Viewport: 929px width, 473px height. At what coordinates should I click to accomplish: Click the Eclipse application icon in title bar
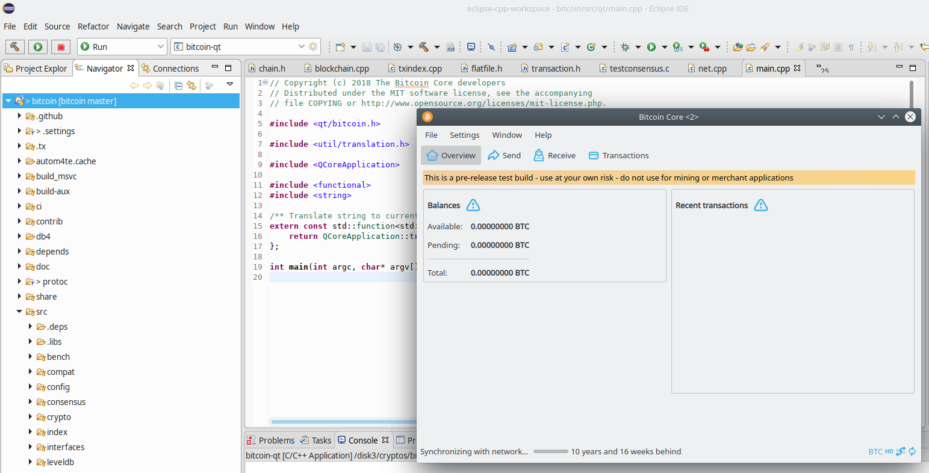[x=8, y=8]
